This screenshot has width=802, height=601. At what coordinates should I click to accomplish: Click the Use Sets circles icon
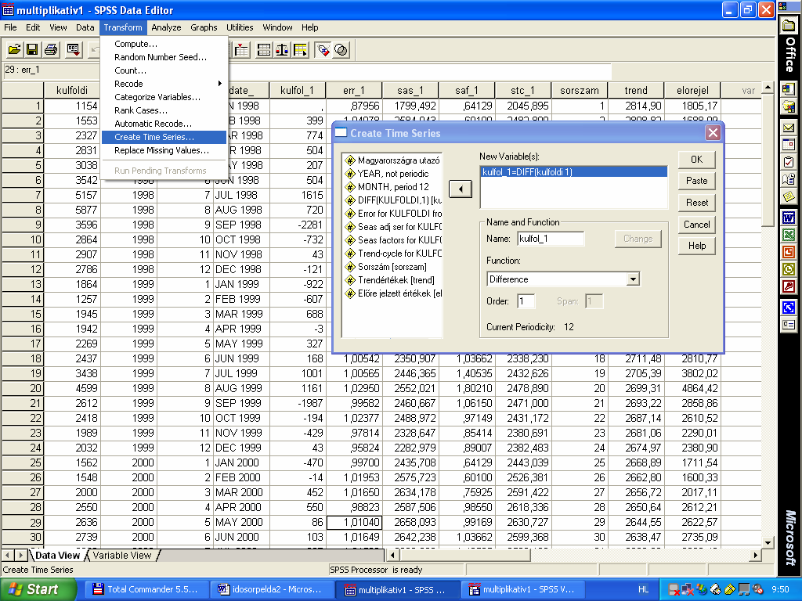(x=341, y=49)
